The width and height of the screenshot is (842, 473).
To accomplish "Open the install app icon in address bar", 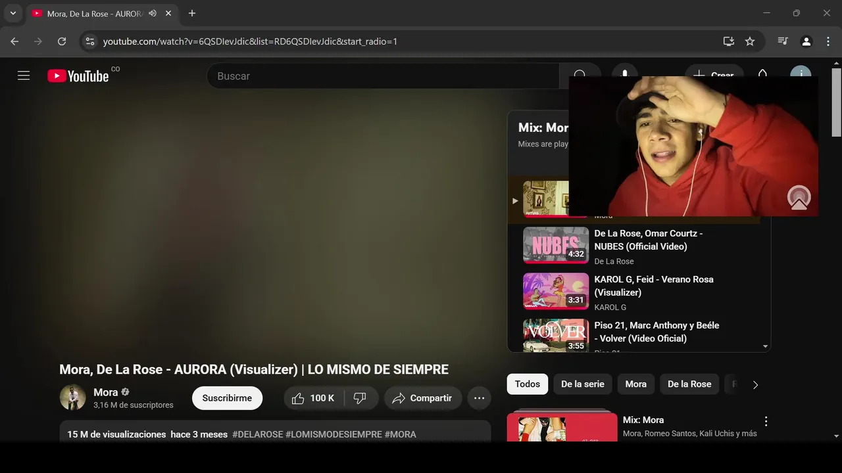I will [x=728, y=41].
